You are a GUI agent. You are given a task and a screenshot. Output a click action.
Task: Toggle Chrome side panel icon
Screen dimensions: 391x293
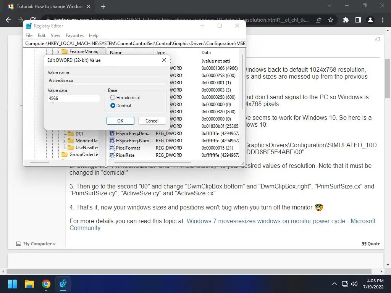coord(358,20)
